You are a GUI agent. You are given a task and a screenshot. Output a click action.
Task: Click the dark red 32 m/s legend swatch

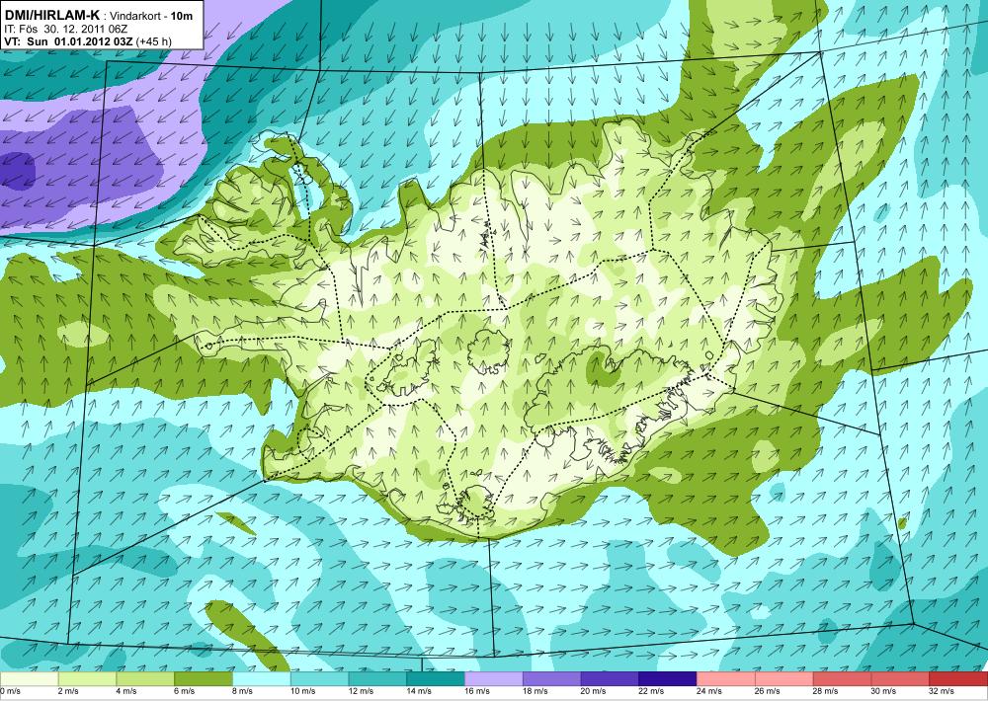958,679
